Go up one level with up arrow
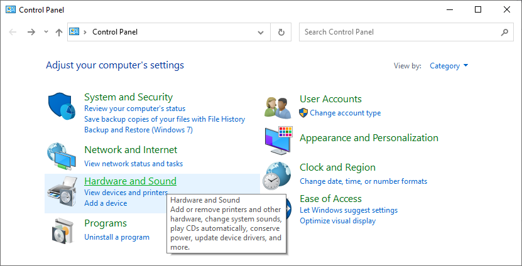The width and height of the screenshot is (522, 266). 59,32
